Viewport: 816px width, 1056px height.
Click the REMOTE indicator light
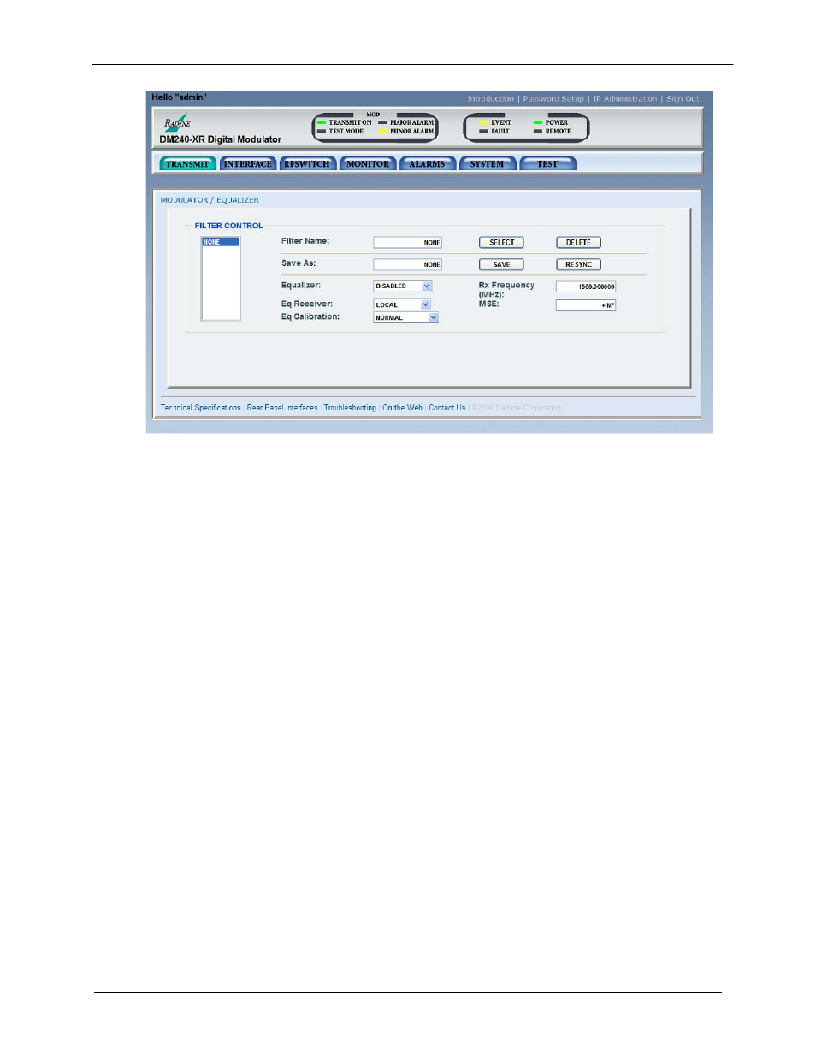pyautogui.click(x=538, y=132)
